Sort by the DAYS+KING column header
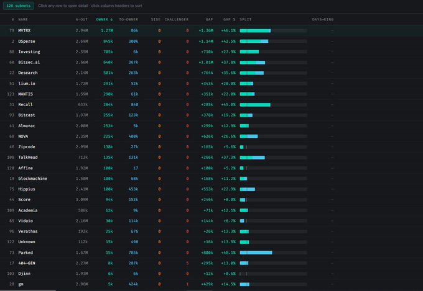 coord(323,19)
